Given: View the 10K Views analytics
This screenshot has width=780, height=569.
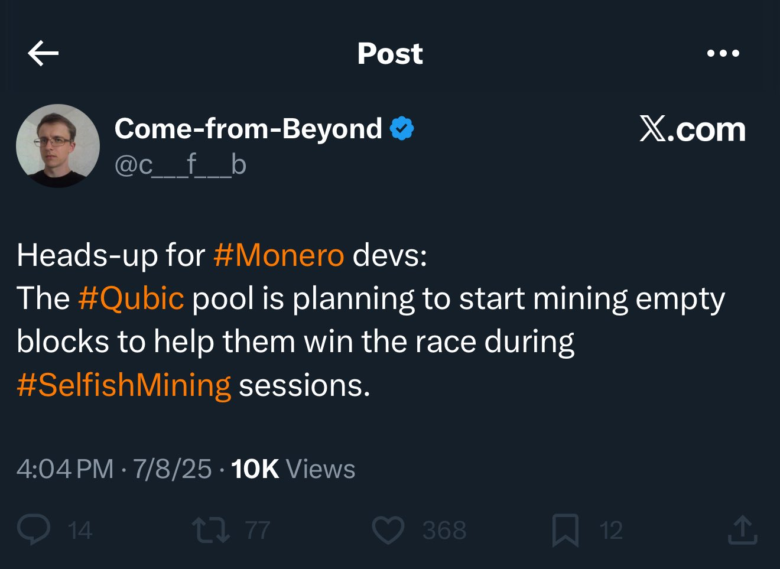Looking at the screenshot, I should coord(293,469).
